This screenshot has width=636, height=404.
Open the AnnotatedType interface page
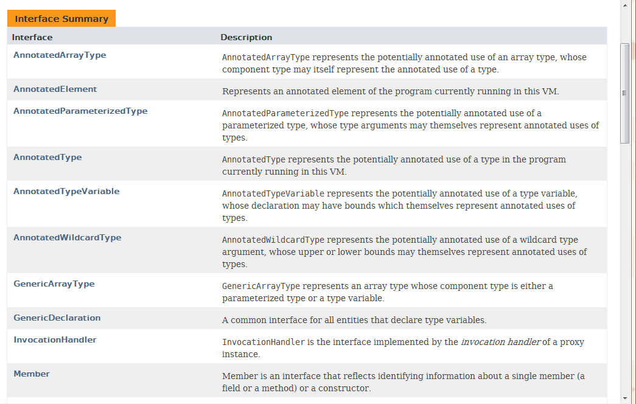(x=47, y=158)
